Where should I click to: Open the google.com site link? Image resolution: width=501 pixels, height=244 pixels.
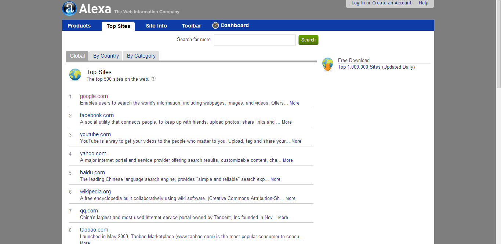coord(94,96)
